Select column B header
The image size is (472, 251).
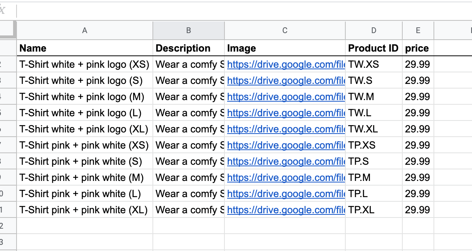[x=189, y=30]
